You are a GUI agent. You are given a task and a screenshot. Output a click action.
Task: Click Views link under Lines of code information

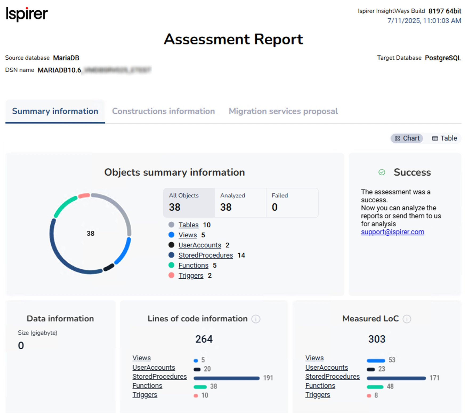pyautogui.click(x=142, y=358)
